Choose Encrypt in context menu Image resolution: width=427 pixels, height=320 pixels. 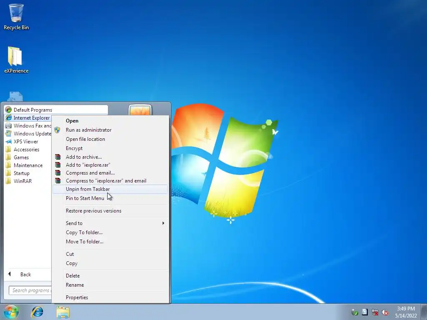(110, 148)
